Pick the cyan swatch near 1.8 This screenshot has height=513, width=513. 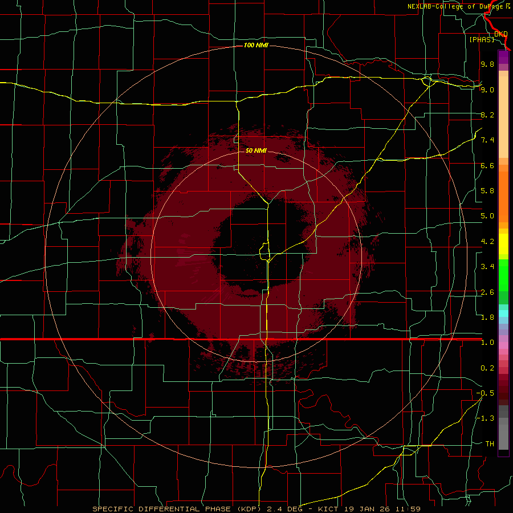[x=503, y=313]
